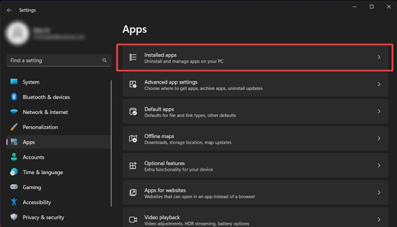Viewport: 397px width, 227px height.
Task: Click the Bluetooth icon in sidebar
Action: coord(14,97)
